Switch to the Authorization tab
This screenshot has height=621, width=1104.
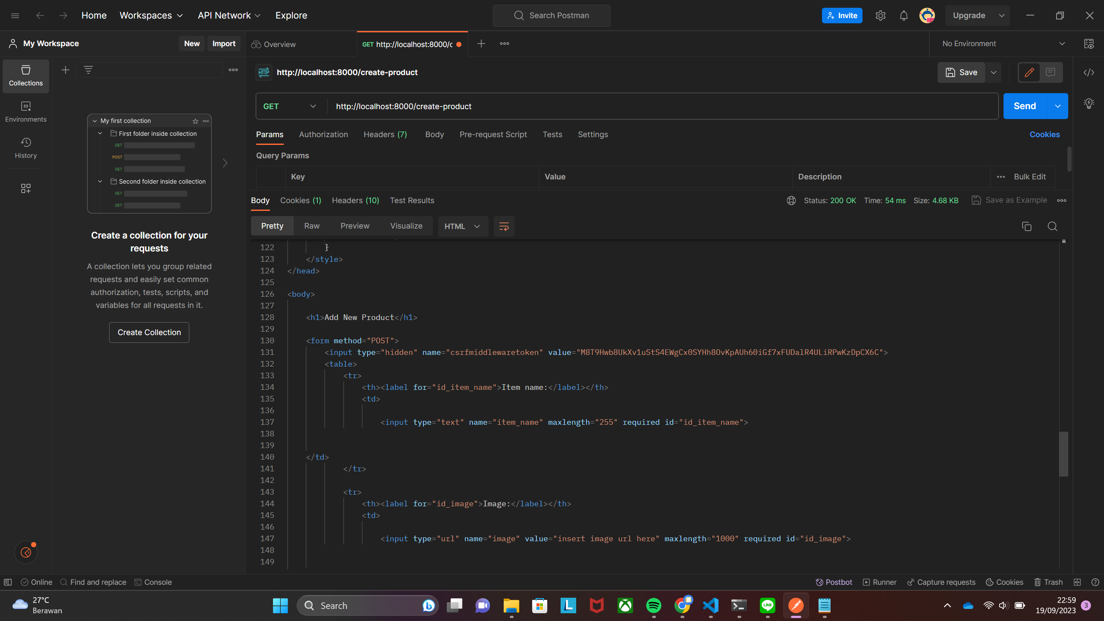pos(323,135)
